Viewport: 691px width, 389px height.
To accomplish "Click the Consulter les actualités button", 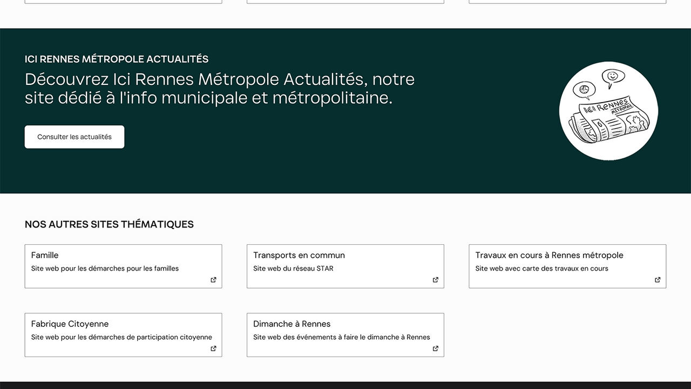I will point(74,137).
